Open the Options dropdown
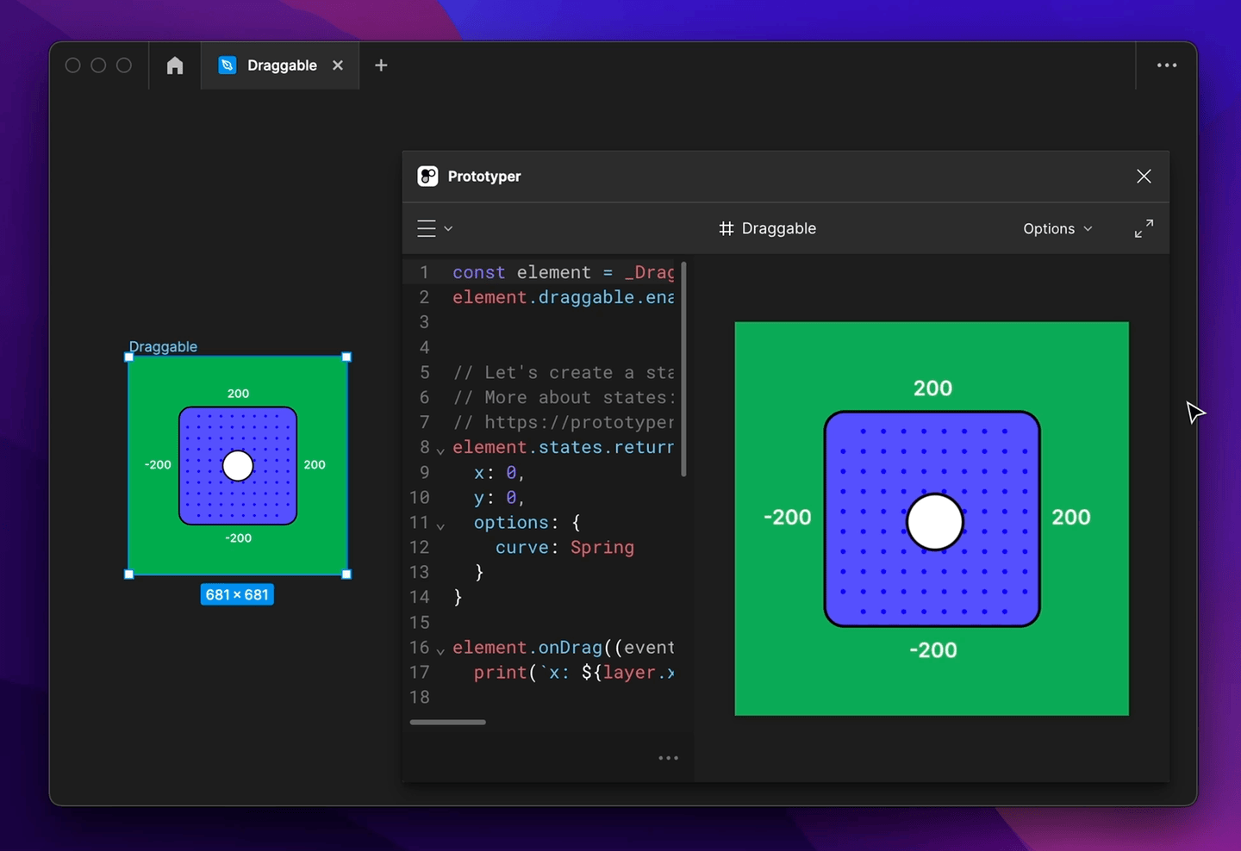1241x851 pixels. pyautogui.click(x=1057, y=228)
